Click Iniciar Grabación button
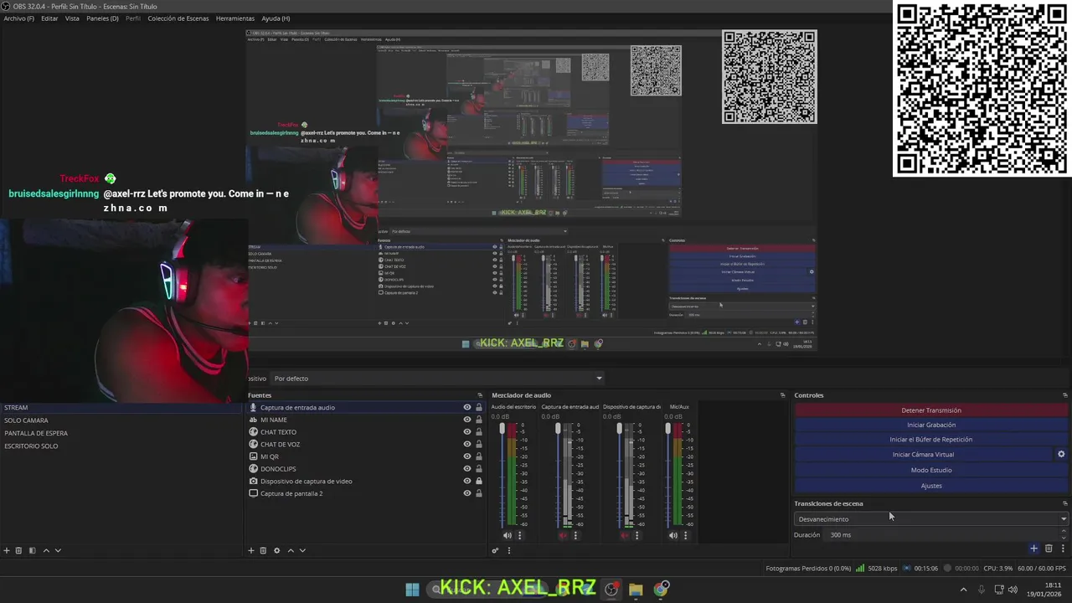Screen dimensions: 1072x603 (x=931, y=425)
